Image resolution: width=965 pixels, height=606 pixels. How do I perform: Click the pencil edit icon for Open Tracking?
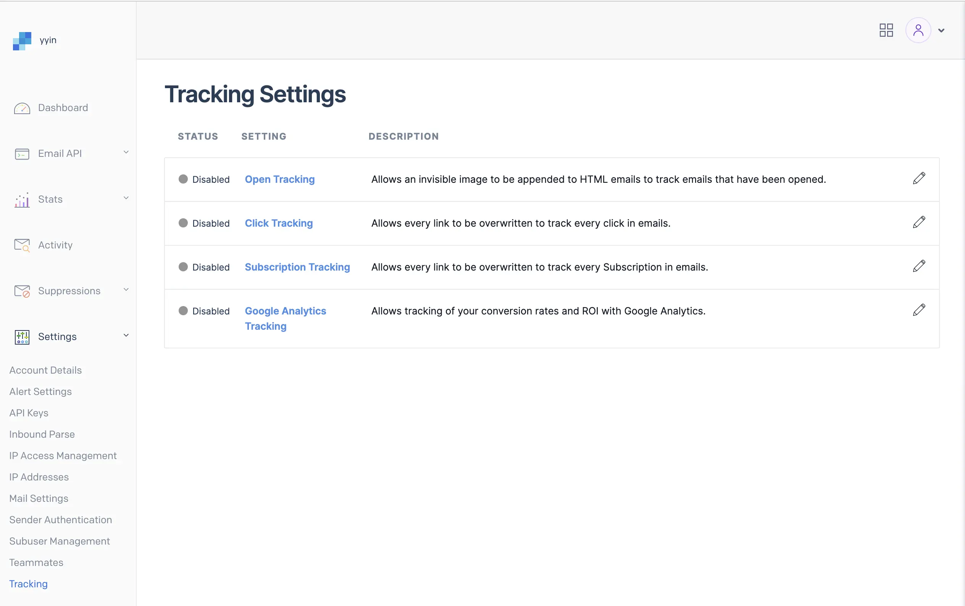point(919,178)
